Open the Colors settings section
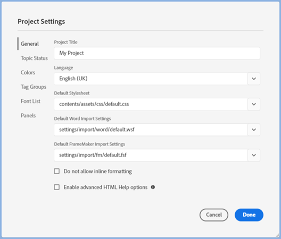The height and width of the screenshot is (239, 281). pyautogui.click(x=28, y=72)
